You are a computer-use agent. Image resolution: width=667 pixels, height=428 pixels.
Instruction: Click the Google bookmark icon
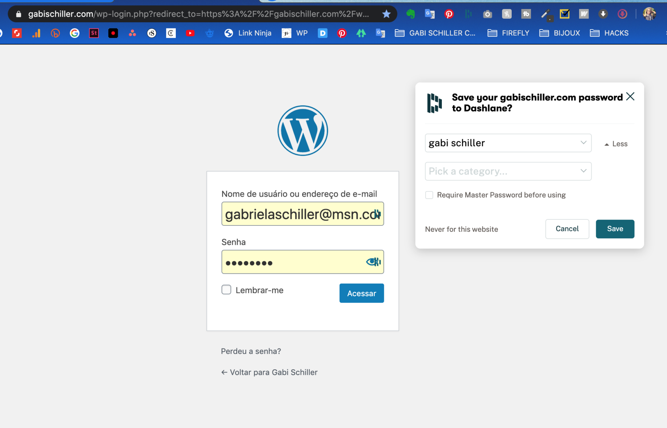pyautogui.click(x=74, y=33)
